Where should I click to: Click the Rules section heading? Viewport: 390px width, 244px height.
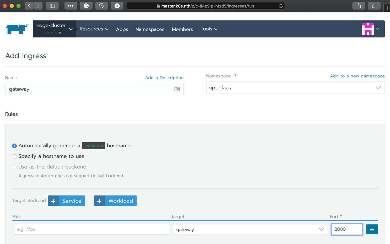click(x=11, y=114)
